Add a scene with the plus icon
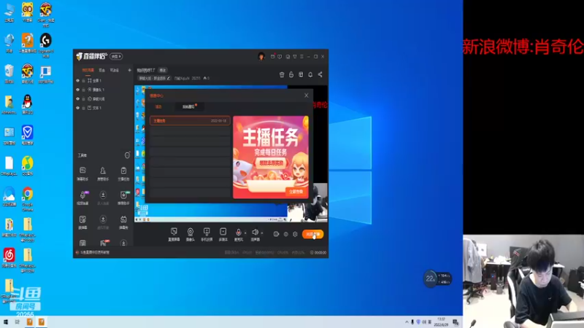The width and height of the screenshot is (584, 328). point(130,70)
